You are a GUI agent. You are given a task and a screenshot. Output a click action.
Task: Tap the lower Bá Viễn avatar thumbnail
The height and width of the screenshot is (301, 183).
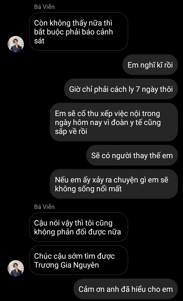[x=16, y=268]
